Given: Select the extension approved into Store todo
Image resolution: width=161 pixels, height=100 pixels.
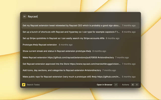Looking at the screenshot, I should (71, 64).
